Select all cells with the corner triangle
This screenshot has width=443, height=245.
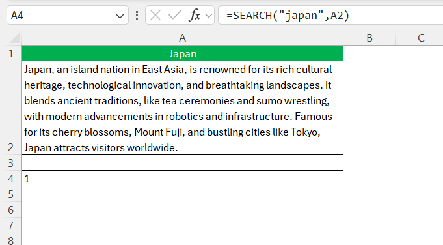tap(14, 38)
